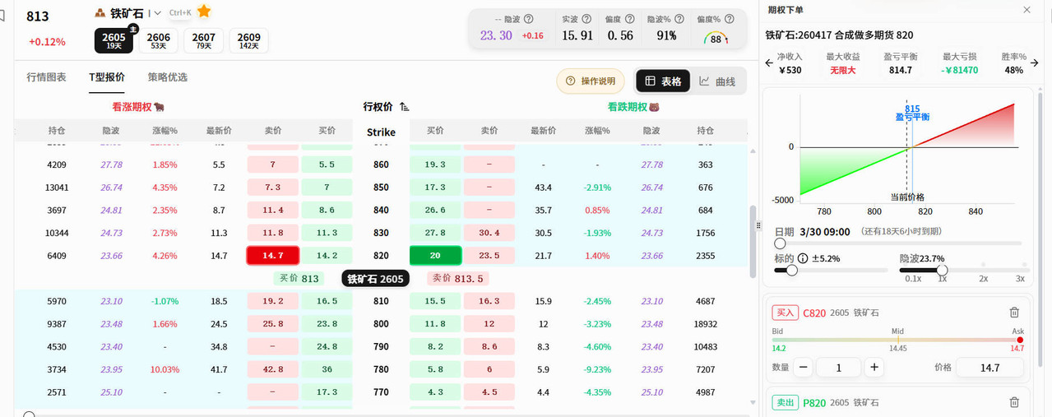The width and height of the screenshot is (1052, 417).
Task: Open help for 偏度 metric
Action: [629, 19]
